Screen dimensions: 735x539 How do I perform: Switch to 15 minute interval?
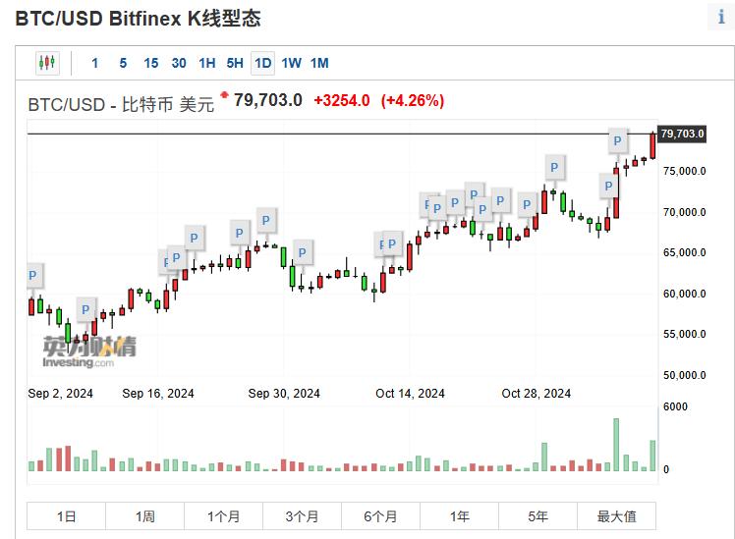pos(151,63)
